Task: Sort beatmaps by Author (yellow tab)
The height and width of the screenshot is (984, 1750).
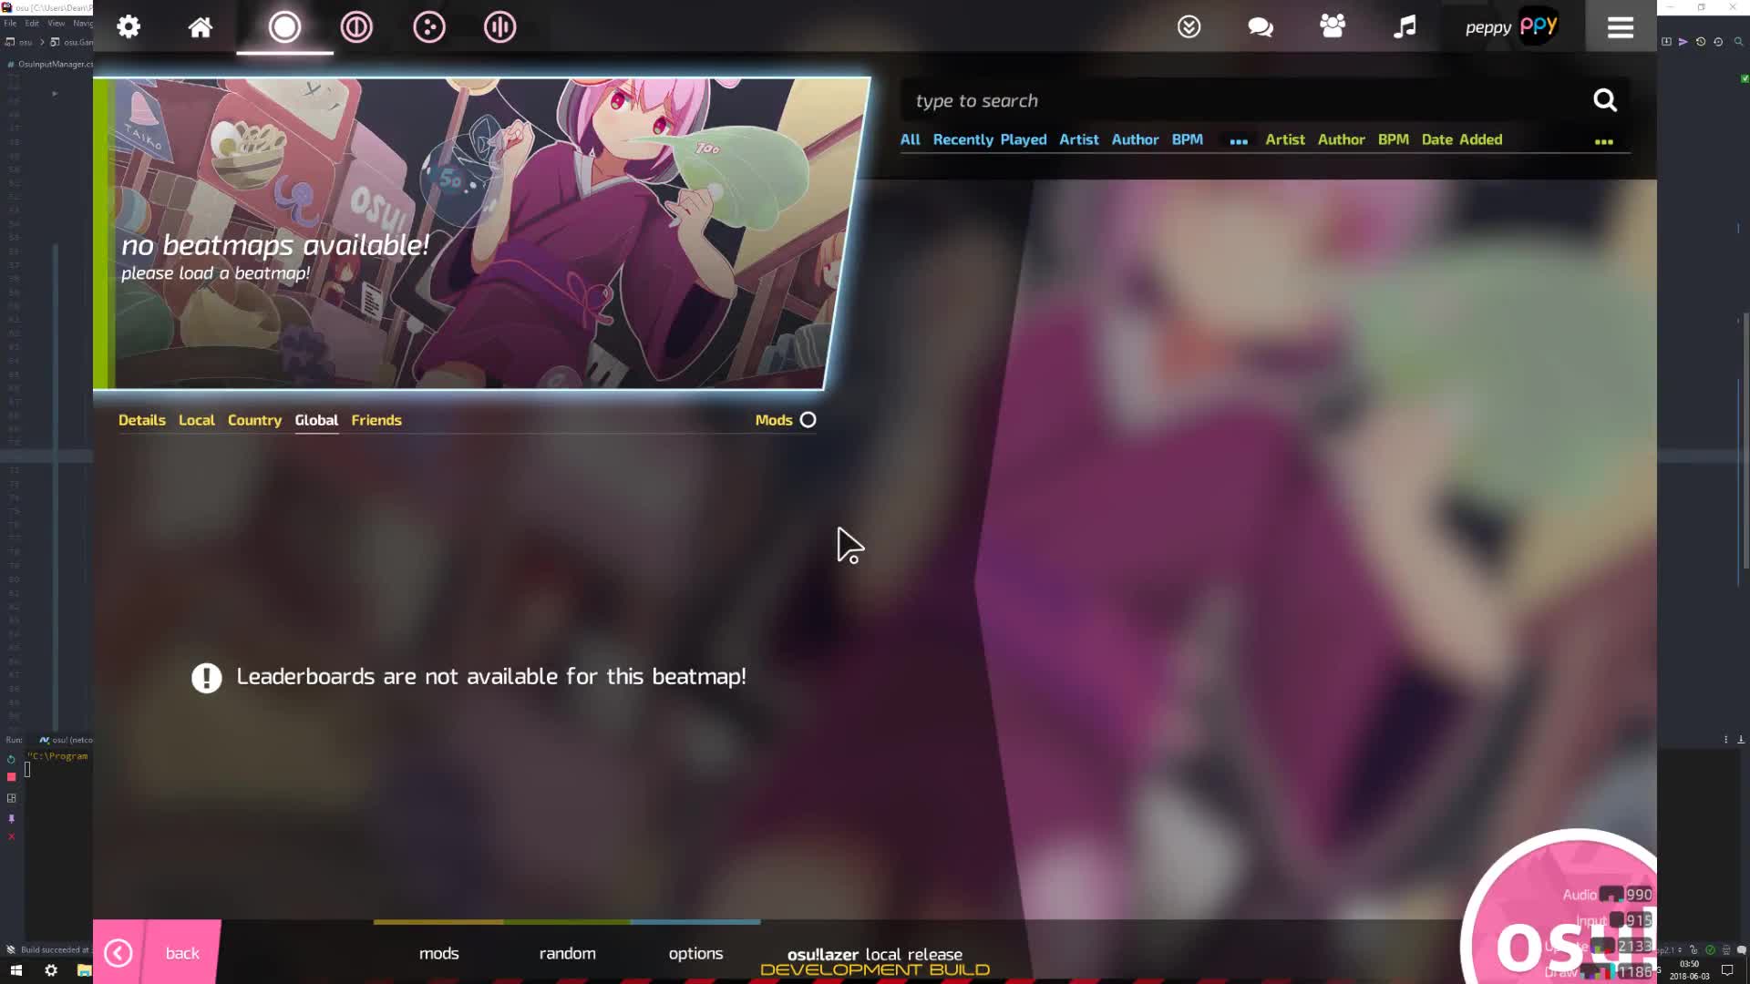Action: pyautogui.click(x=1341, y=139)
